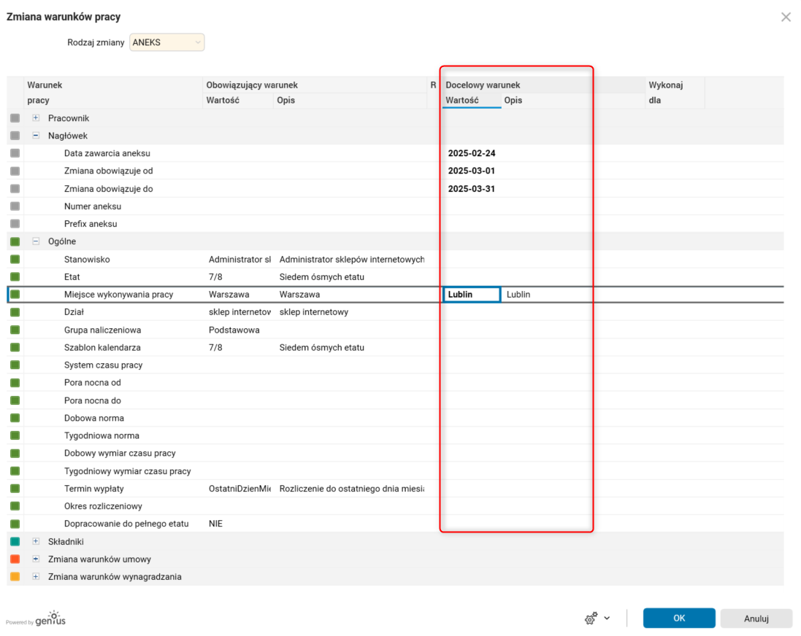
Task: Click the yellow square beside Zmiana warunków wynagradzania
Action: (x=15, y=577)
